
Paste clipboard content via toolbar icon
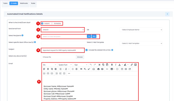(x=107, y=65)
